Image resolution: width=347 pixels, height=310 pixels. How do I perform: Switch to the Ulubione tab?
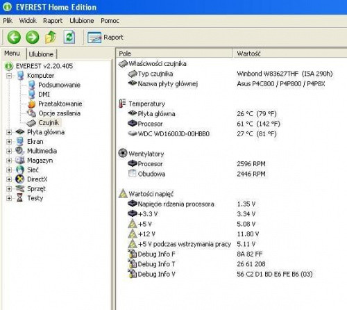pyautogui.click(x=41, y=54)
